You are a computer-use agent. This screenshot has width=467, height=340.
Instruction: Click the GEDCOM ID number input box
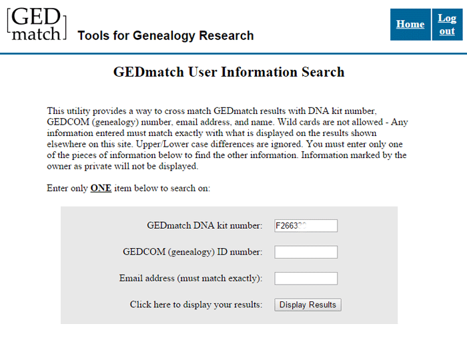[x=306, y=252]
